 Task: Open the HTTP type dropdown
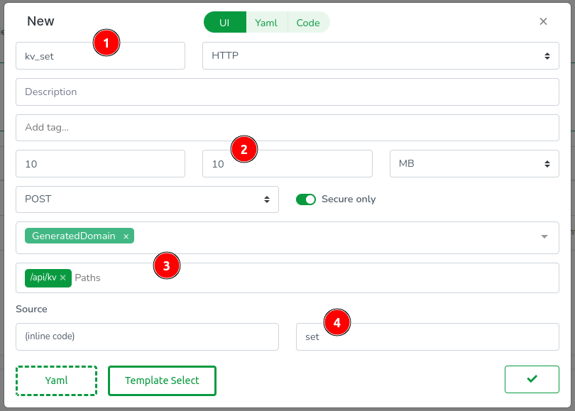(380, 55)
